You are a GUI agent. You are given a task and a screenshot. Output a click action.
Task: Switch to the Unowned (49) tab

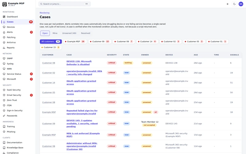pyautogui.click(x=69, y=33)
